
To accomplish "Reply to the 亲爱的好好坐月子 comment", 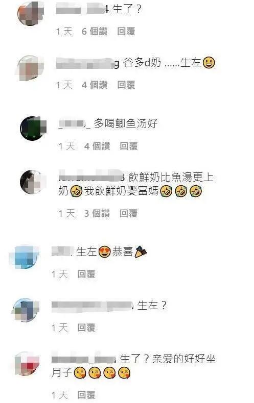I will (86, 395).
